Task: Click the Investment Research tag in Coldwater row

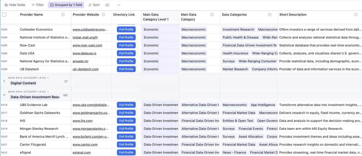Action: click(238, 29)
